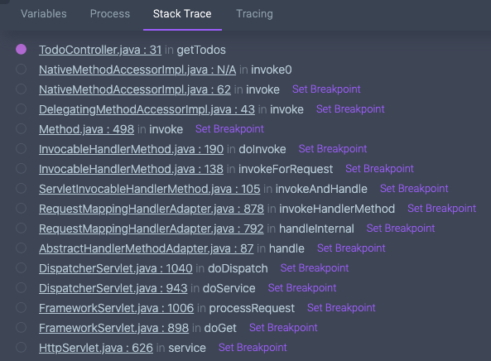Open RequestMappingHandlerAdapter.java : 878 link

pos(152,209)
